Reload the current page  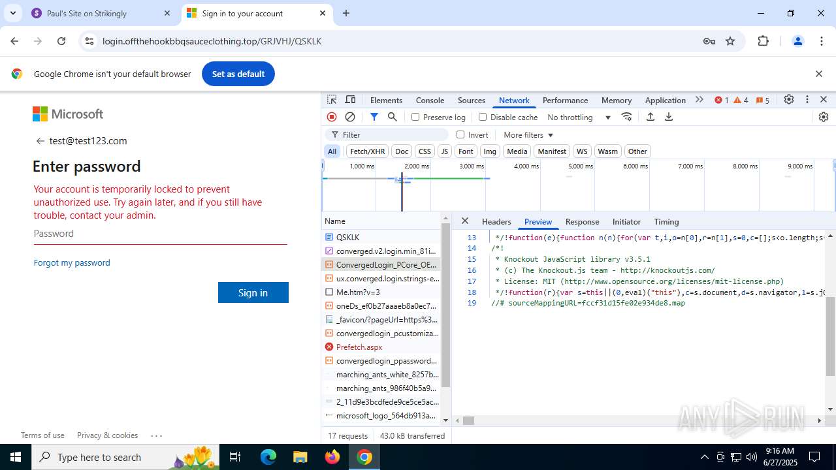pyautogui.click(x=61, y=41)
